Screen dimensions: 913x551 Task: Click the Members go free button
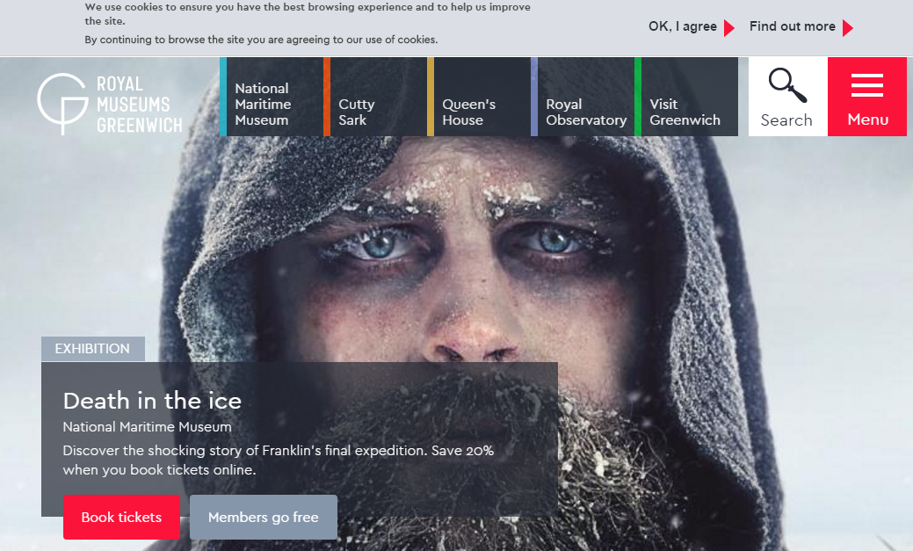point(263,518)
